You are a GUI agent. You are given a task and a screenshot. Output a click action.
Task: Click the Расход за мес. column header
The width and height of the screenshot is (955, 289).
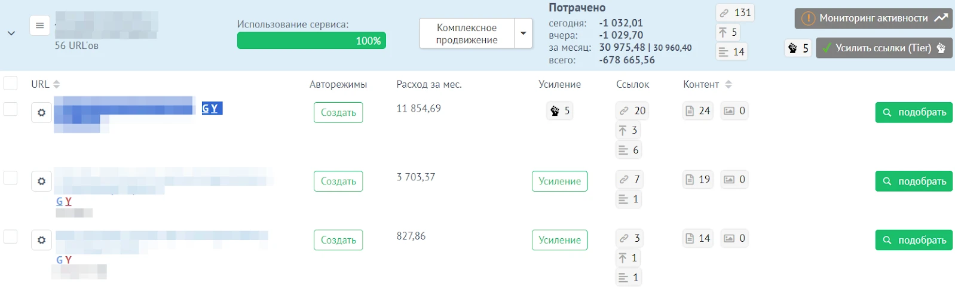tap(428, 84)
